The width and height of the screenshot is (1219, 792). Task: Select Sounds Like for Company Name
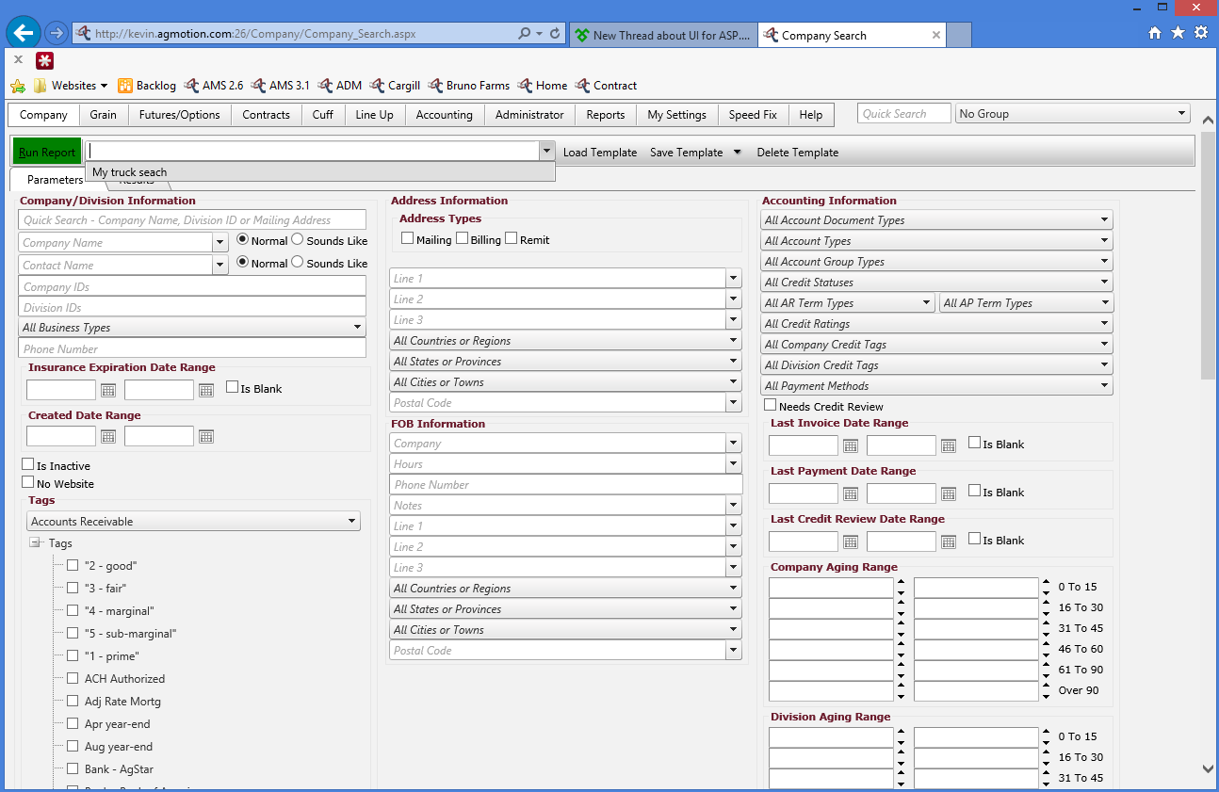click(x=298, y=240)
